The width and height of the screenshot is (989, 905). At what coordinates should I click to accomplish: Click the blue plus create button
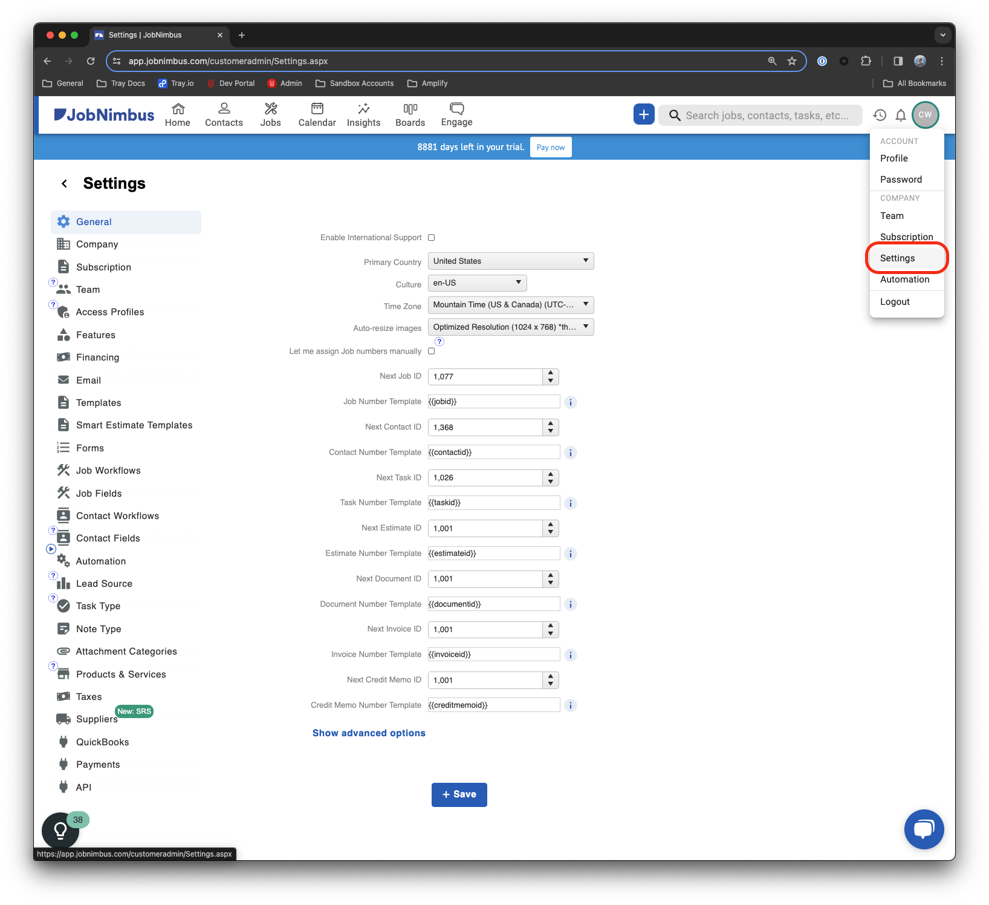(x=644, y=114)
